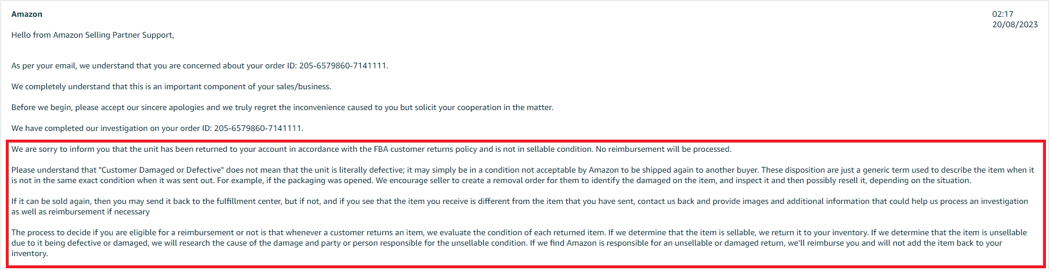The width and height of the screenshot is (1050, 270).
Task: Click the Amazon sender name
Action: 27,14
